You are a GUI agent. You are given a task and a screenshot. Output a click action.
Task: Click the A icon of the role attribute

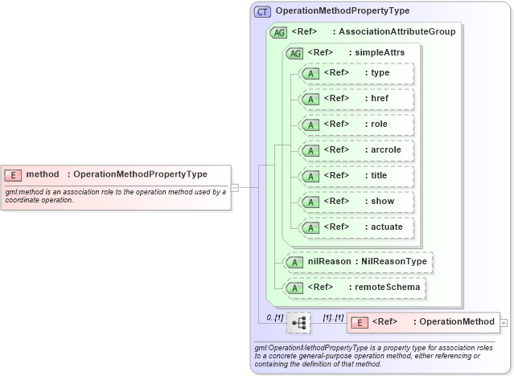pos(310,125)
